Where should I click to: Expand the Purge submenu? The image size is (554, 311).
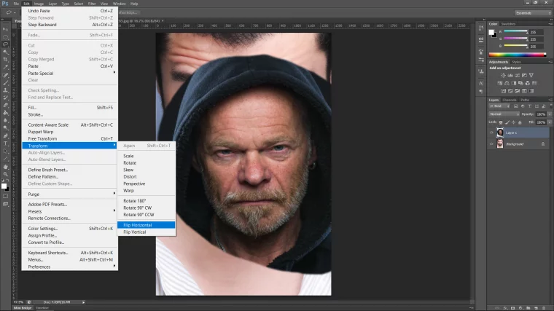(x=70, y=194)
